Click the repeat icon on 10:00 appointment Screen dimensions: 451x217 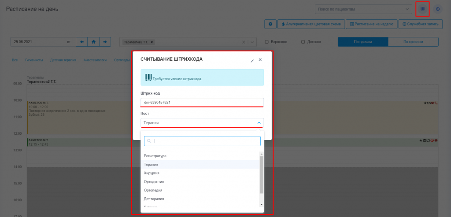pos(429,103)
